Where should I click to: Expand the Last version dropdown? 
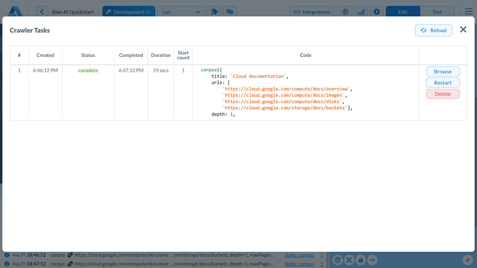pyautogui.click(x=181, y=11)
